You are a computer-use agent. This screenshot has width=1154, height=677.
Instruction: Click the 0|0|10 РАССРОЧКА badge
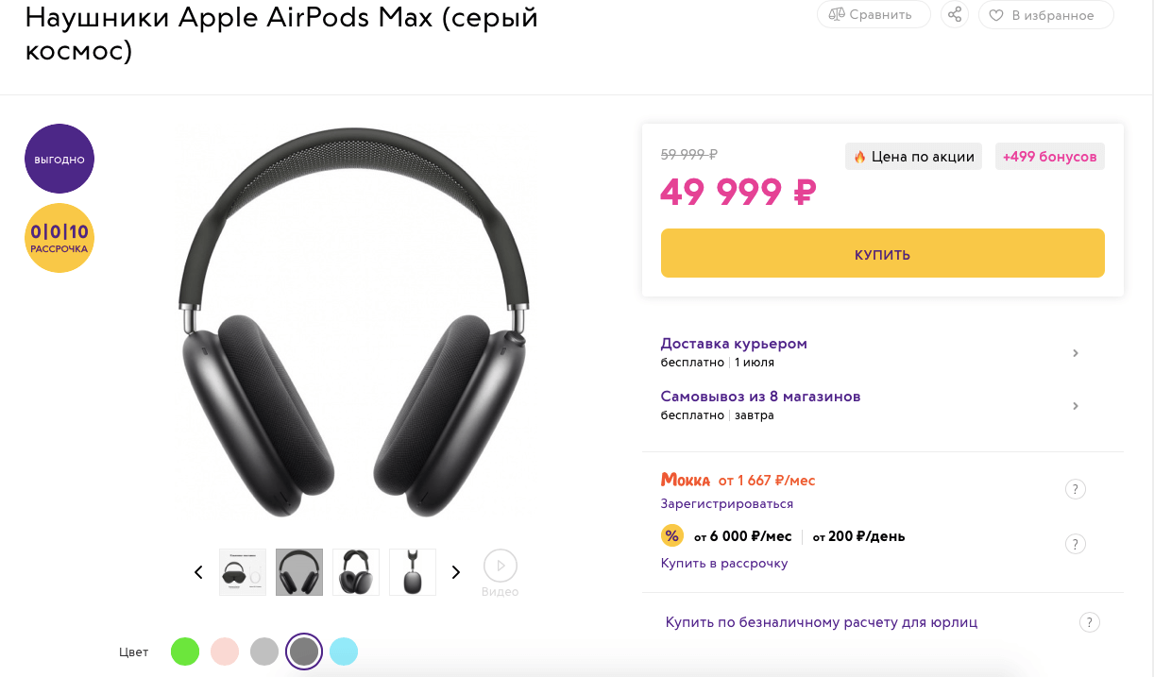(x=59, y=238)
